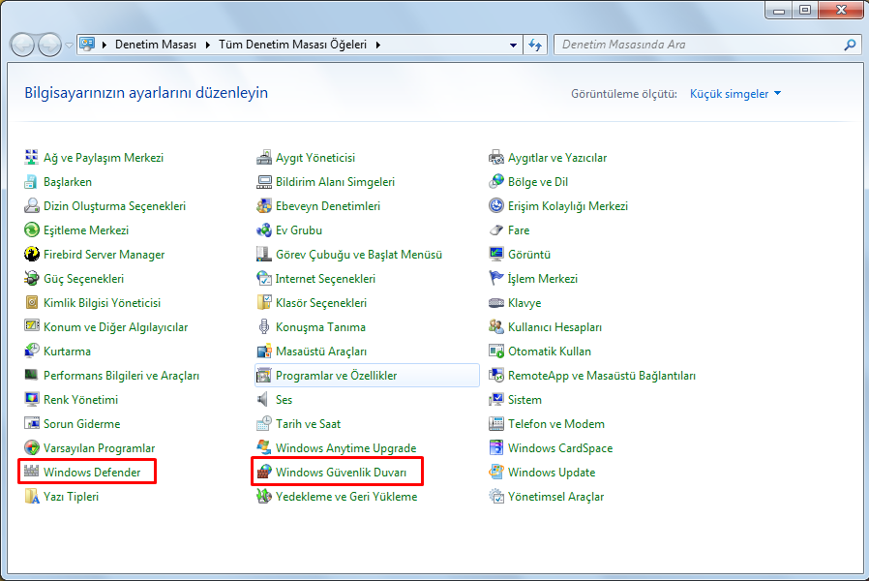Click the search magnifier icon

pyautogui.click(x=850, y=45)
